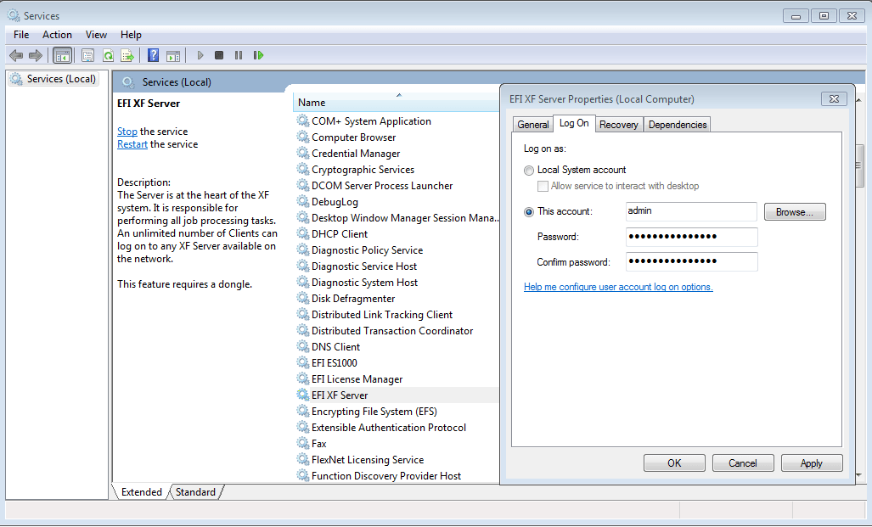Image resolution: width=872 pixels, height=527 pixels.
Task: Click the Forward arrow toolbar icon
Action: pyautogui.click(x=36, y=55)
